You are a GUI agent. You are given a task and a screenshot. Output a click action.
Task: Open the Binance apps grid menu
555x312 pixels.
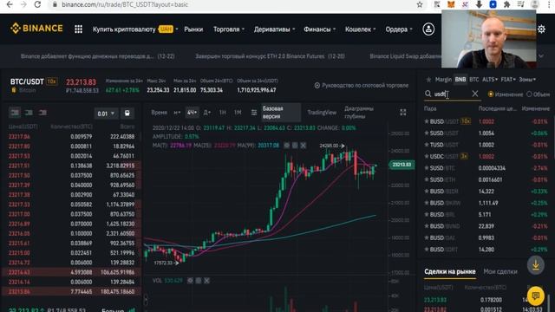tap(79, 29)
